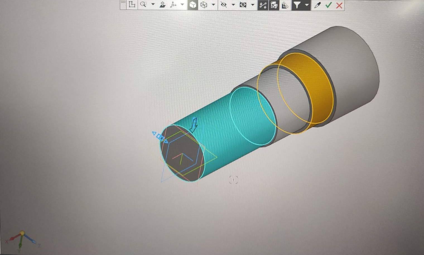Click the layers stack icon
Image resolution: width=424 pixels, height=255 pixels.
[285, 5]
